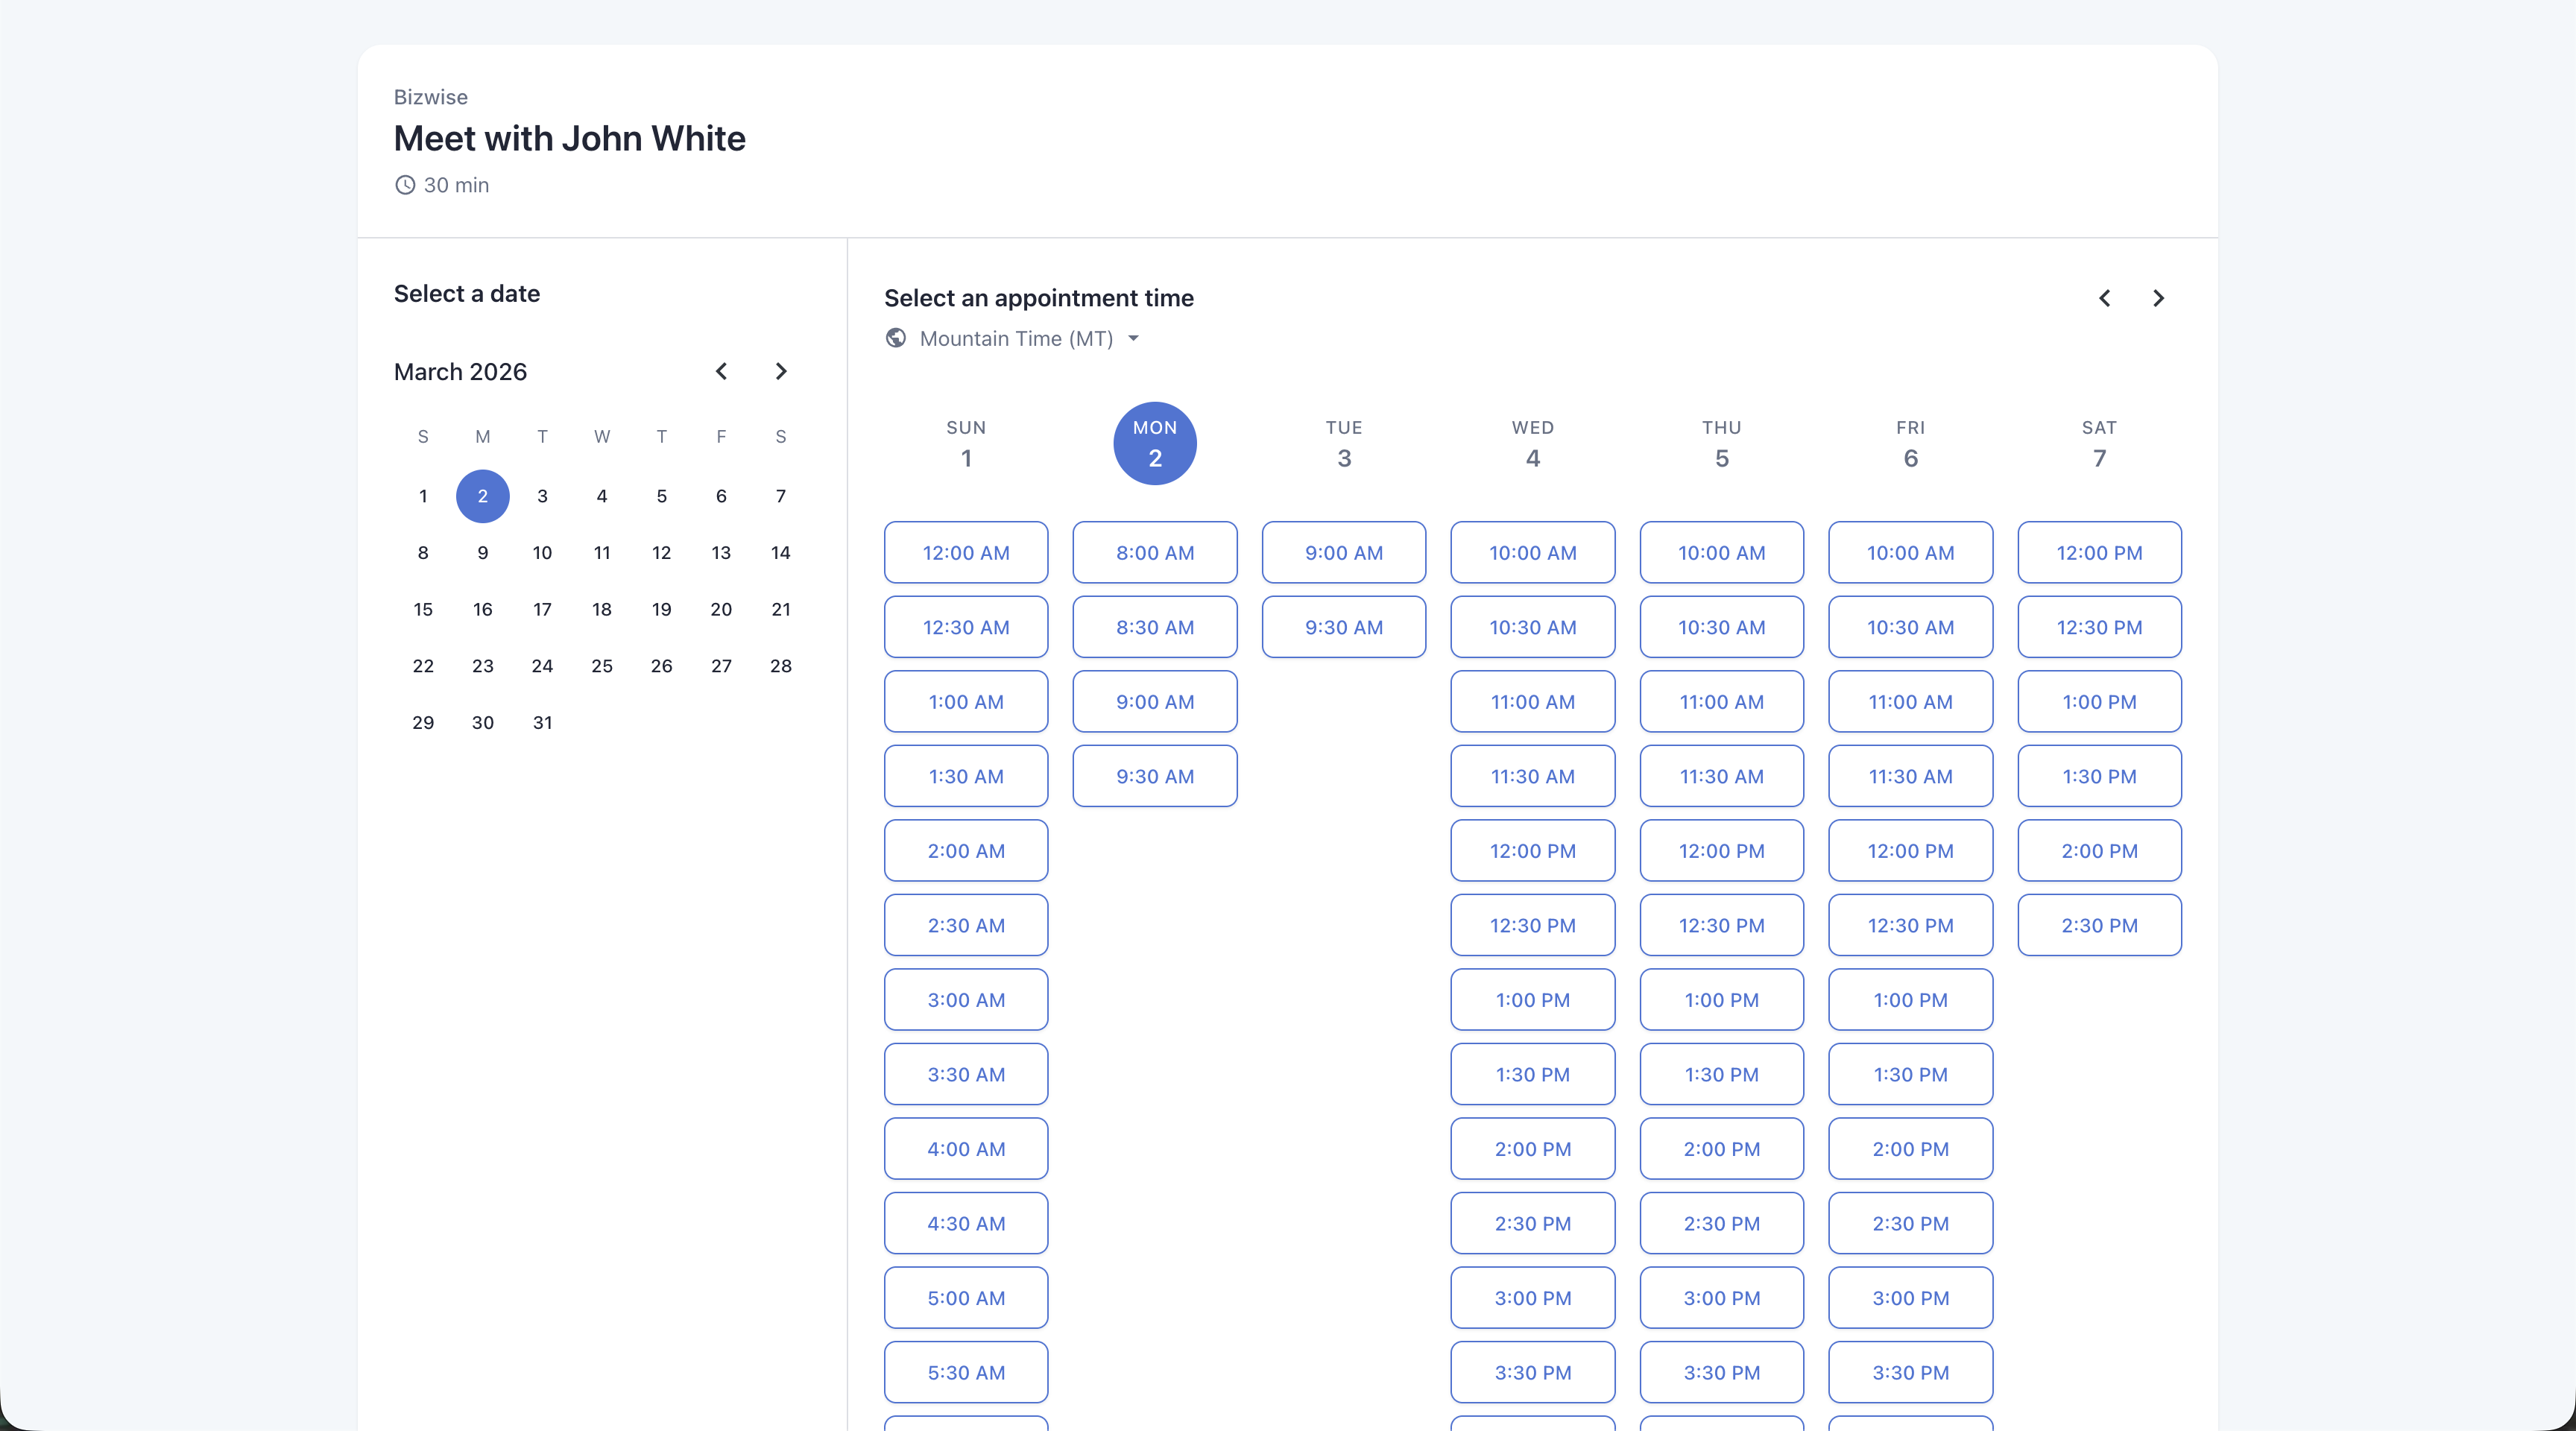Click the "30 min" duration text
Screen dimensions: 2576x1431
point(456,185)
